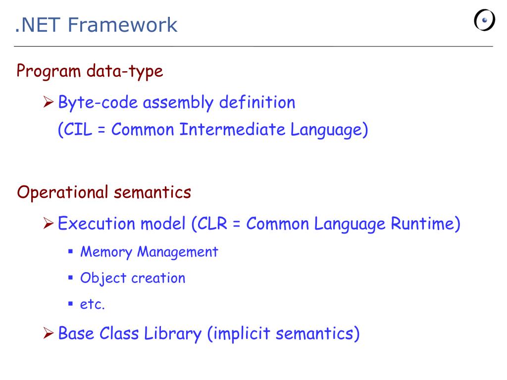
Task: Click the arrow bullet before Base Class Library
Action: 49,333
